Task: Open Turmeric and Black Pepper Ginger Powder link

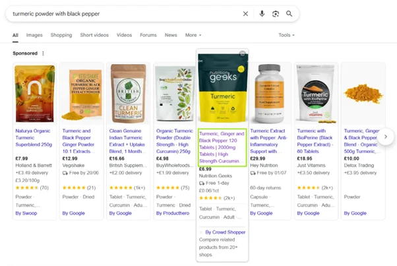Action: click(78, 141)
